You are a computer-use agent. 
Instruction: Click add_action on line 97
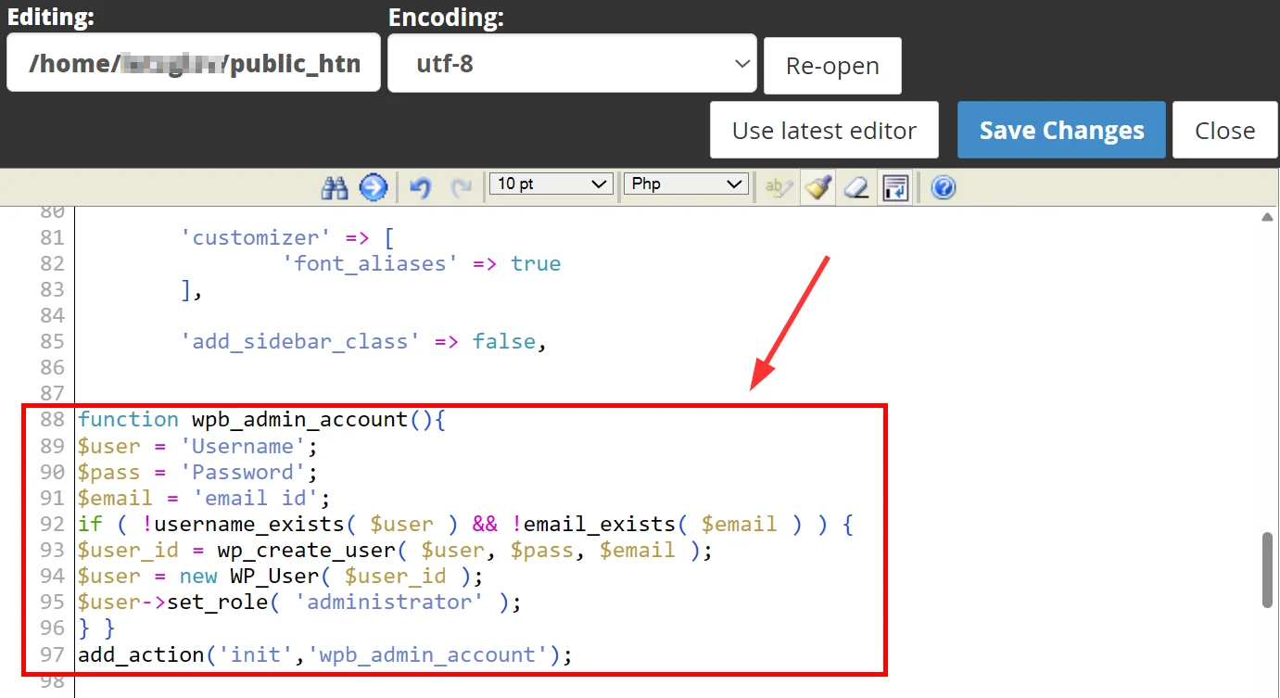(140, 654)
